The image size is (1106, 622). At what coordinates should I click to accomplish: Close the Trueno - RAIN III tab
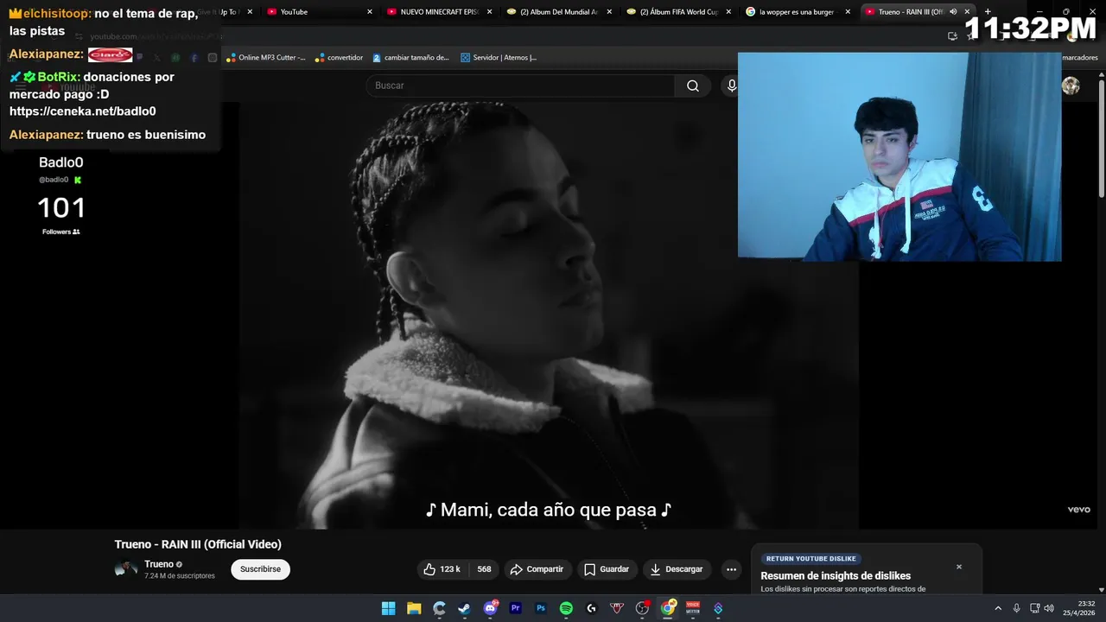[967, 12]
